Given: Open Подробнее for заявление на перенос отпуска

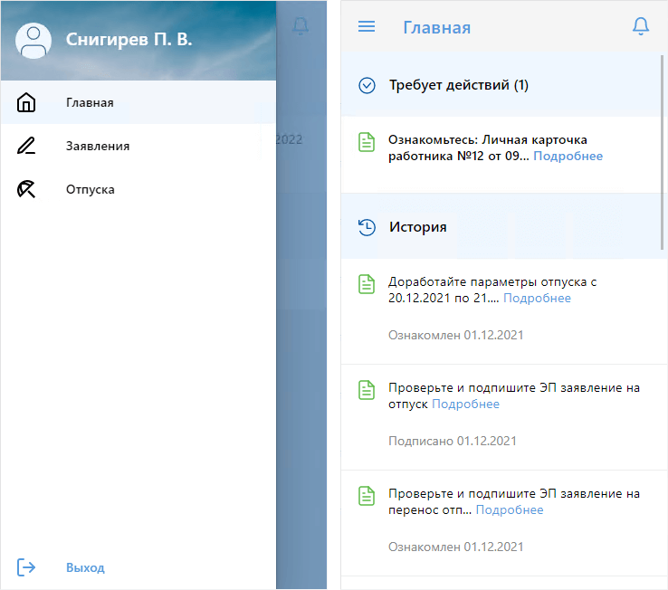Looking at the screenshot, I should point(510,509).
